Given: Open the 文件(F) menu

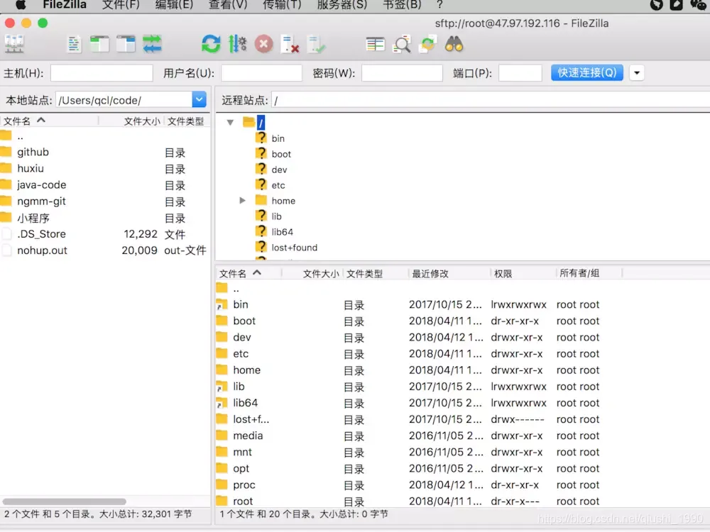Looking at the screenshot, I should click(121, 4).
